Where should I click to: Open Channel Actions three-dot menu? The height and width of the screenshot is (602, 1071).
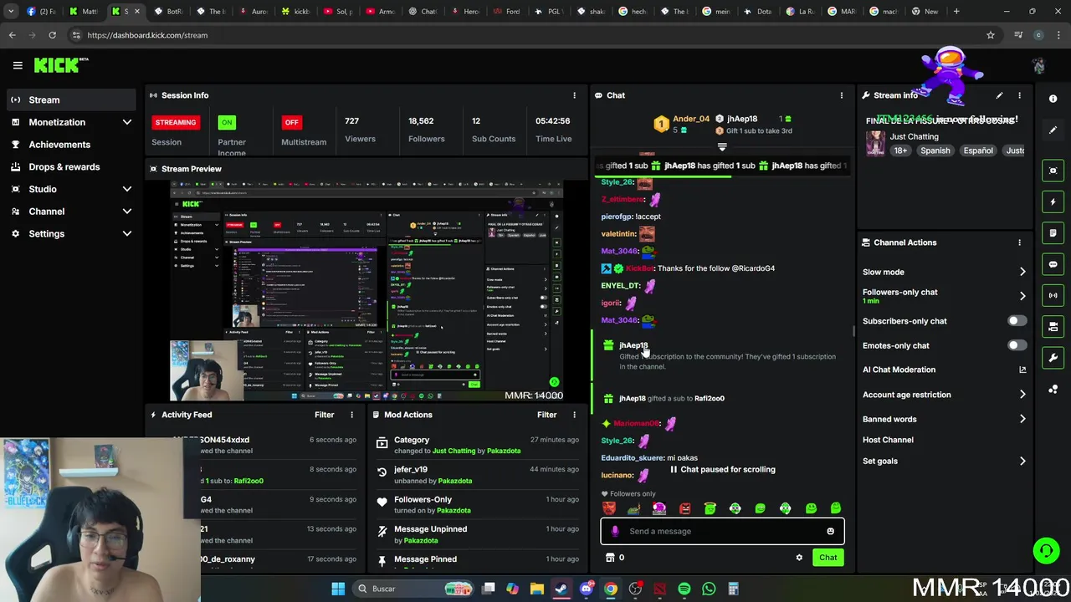click(1019, 242)
